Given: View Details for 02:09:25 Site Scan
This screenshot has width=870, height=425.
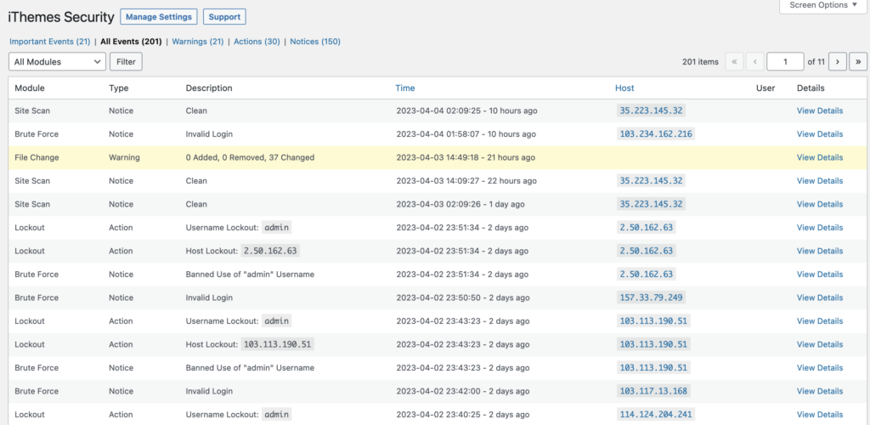Looking at the screenshot, I should [820, 111].
